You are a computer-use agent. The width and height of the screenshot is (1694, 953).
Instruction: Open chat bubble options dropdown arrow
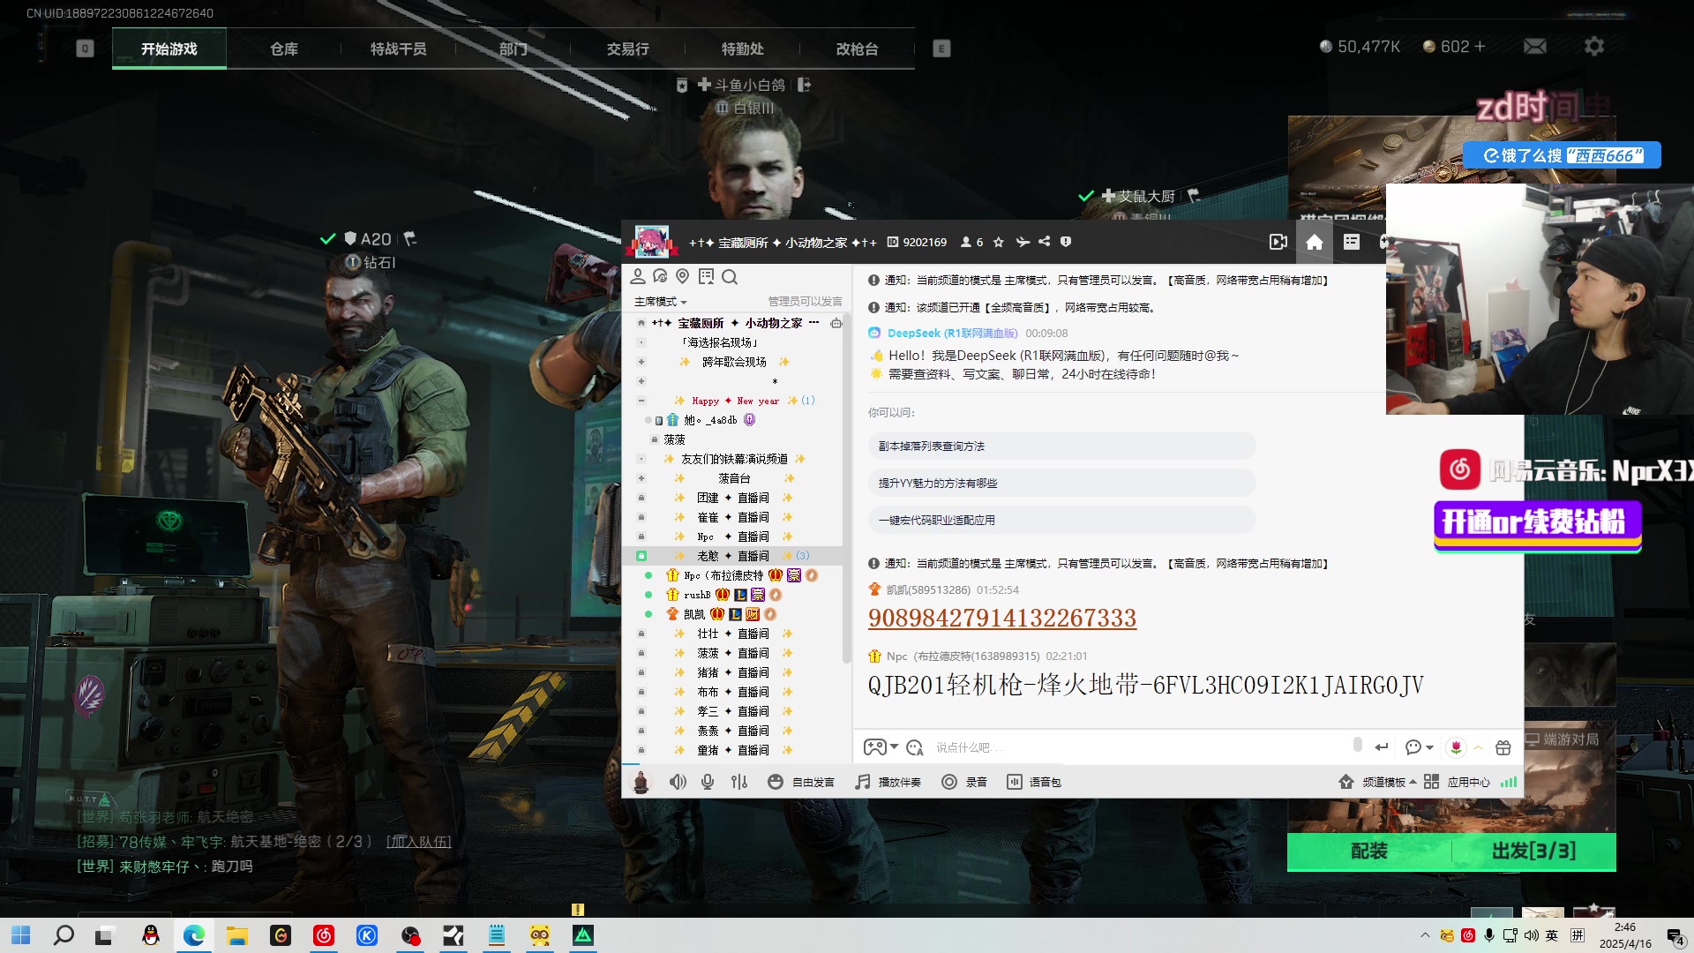(1429, 747)
